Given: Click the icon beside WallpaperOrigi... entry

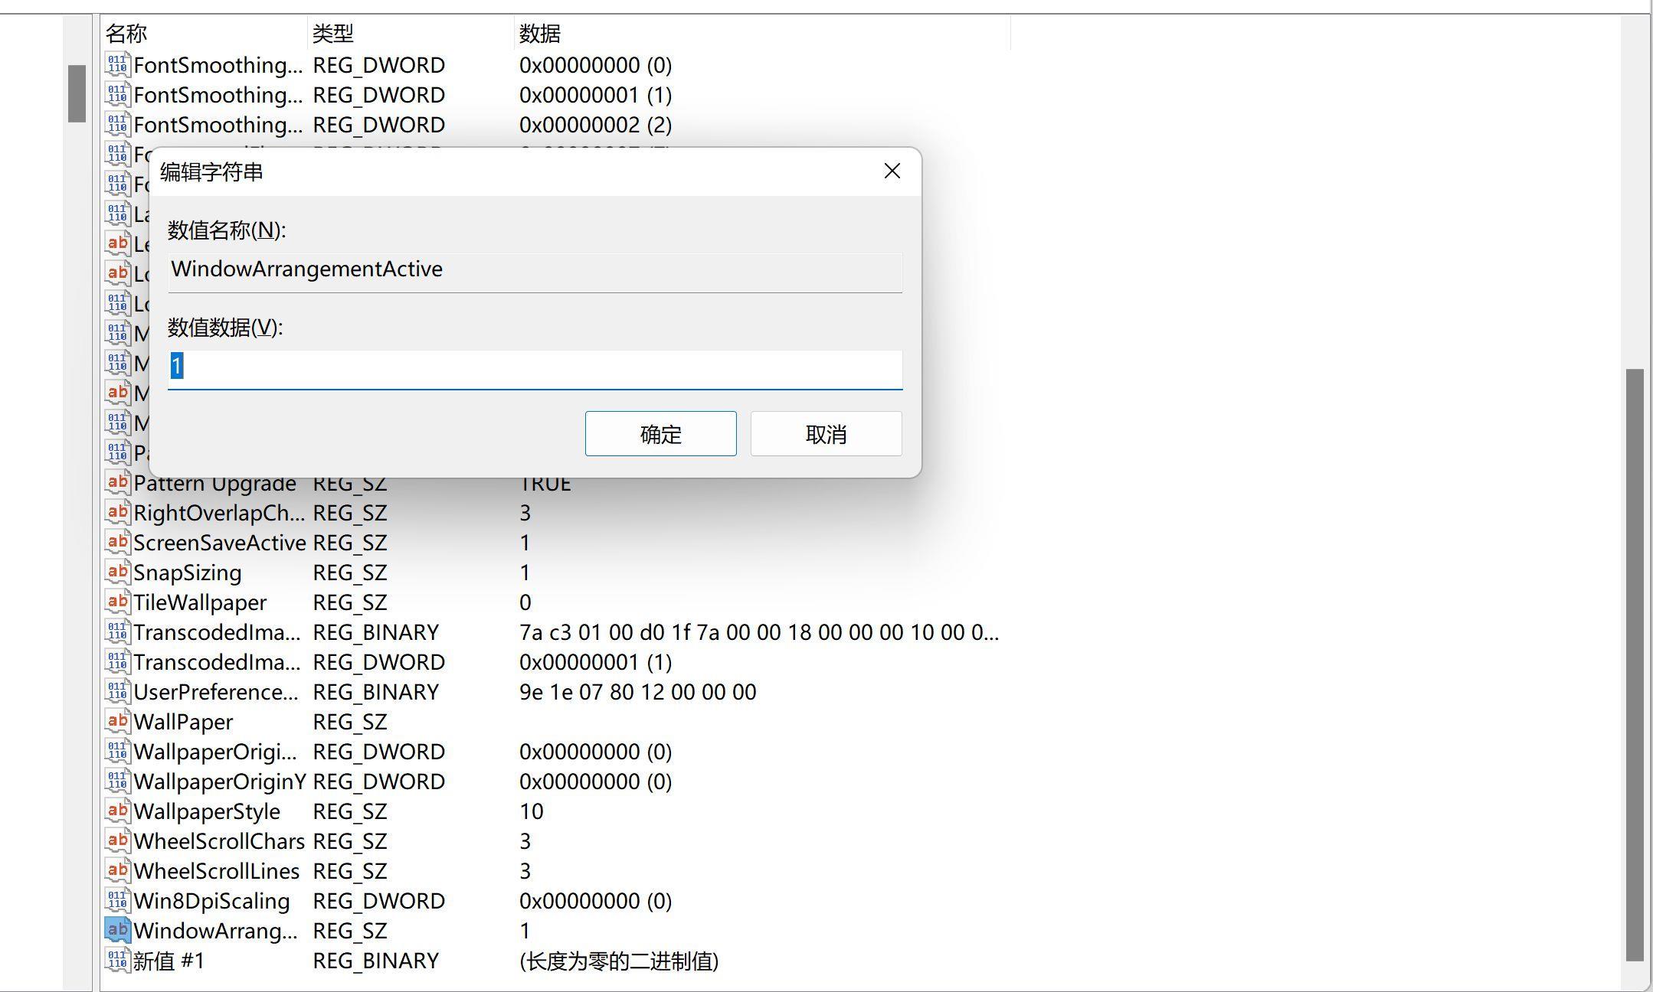Looking at the screenshot, I should click(x=117, y=751).
